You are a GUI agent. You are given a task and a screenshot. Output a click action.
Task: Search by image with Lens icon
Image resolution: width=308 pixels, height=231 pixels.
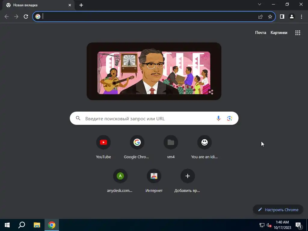pos(229,118)
